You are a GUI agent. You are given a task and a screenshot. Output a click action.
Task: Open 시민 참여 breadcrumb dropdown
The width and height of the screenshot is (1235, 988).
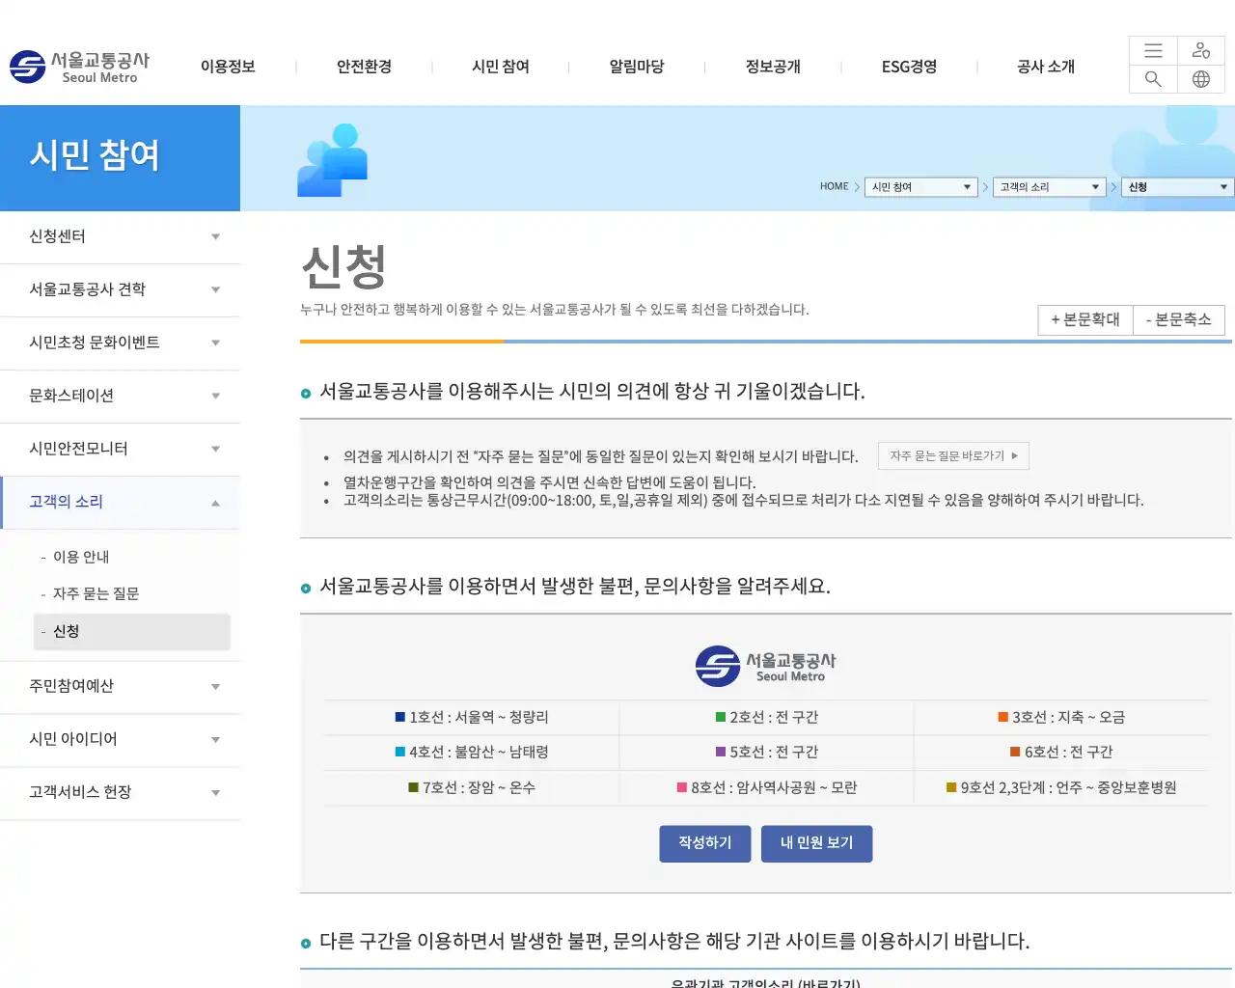(x=921, y=187)
